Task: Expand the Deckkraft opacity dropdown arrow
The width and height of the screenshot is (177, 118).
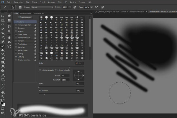Action: (70, 7)
